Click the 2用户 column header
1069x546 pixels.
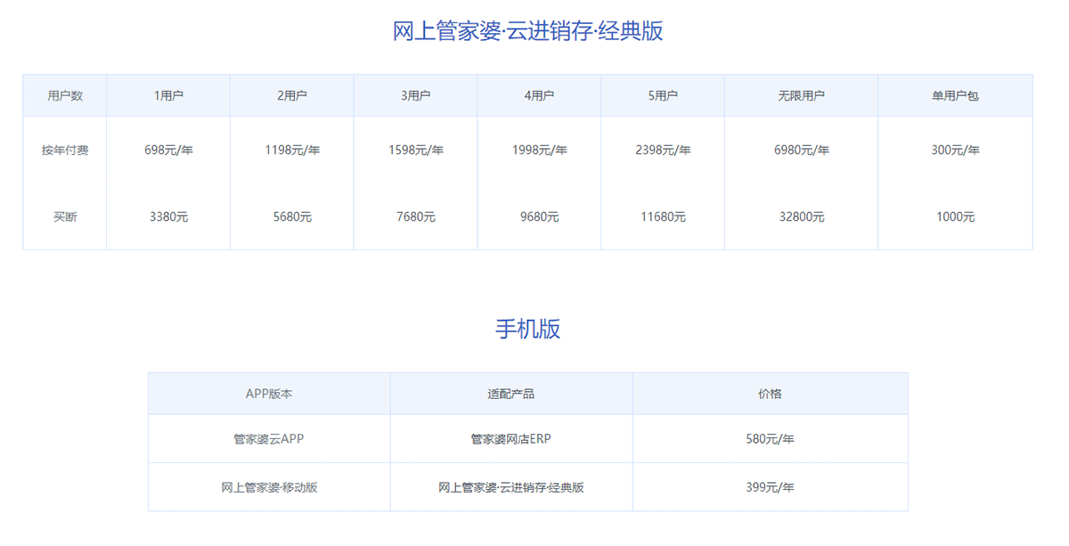click(292, 95)
